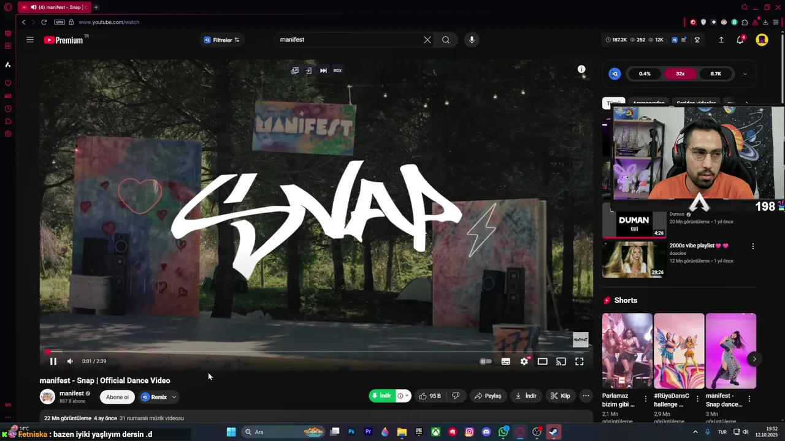Open the overlay pop-out window icon
The image size is (785, 441).
point(295,70)
